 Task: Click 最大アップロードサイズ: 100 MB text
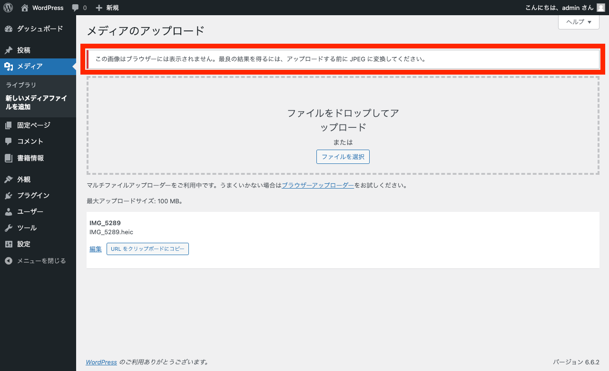click(x=135, y=201)
